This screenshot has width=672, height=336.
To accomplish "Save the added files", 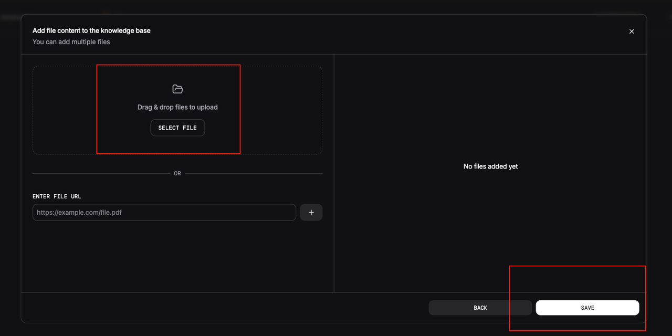I will [587, 308].
